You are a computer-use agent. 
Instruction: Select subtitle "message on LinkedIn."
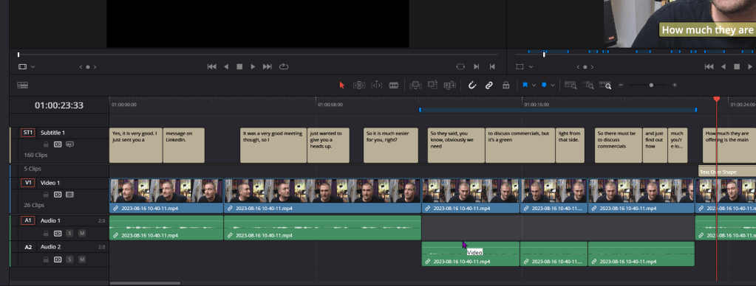(x=184, y=145)
